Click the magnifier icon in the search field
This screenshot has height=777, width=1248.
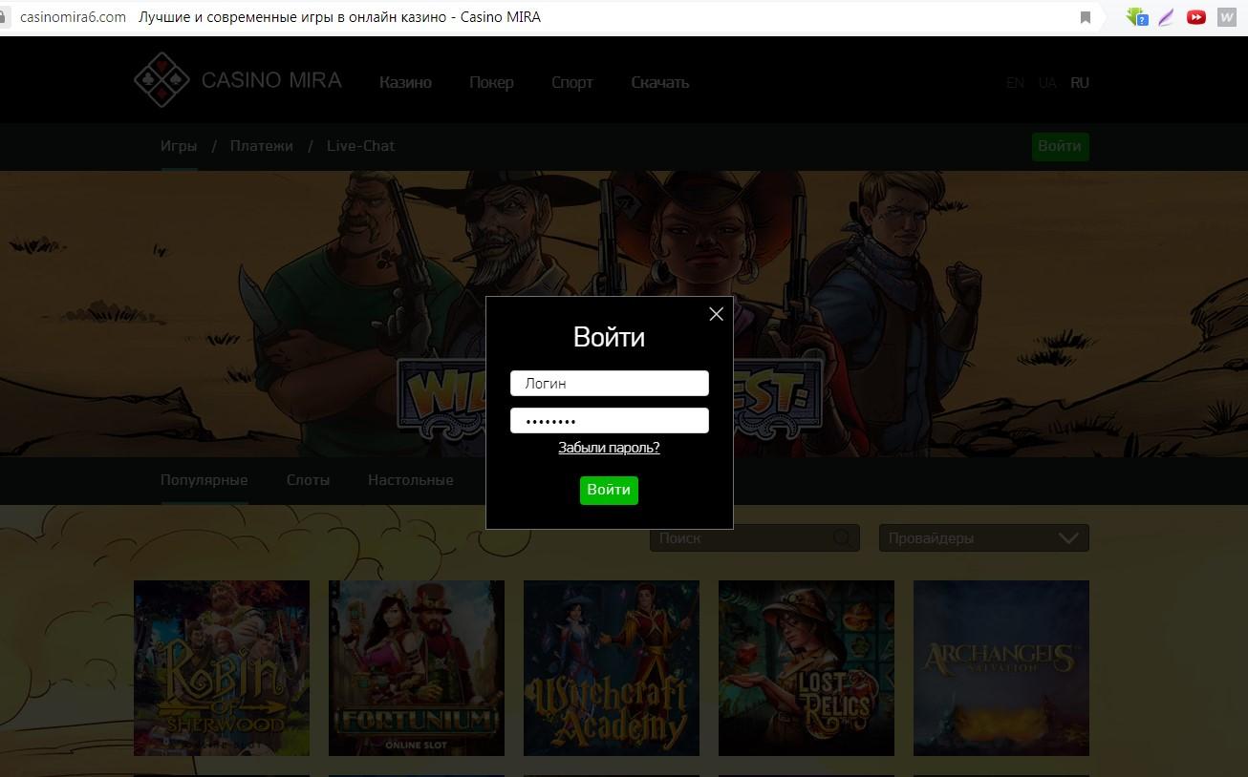click(x=842, y=537)
